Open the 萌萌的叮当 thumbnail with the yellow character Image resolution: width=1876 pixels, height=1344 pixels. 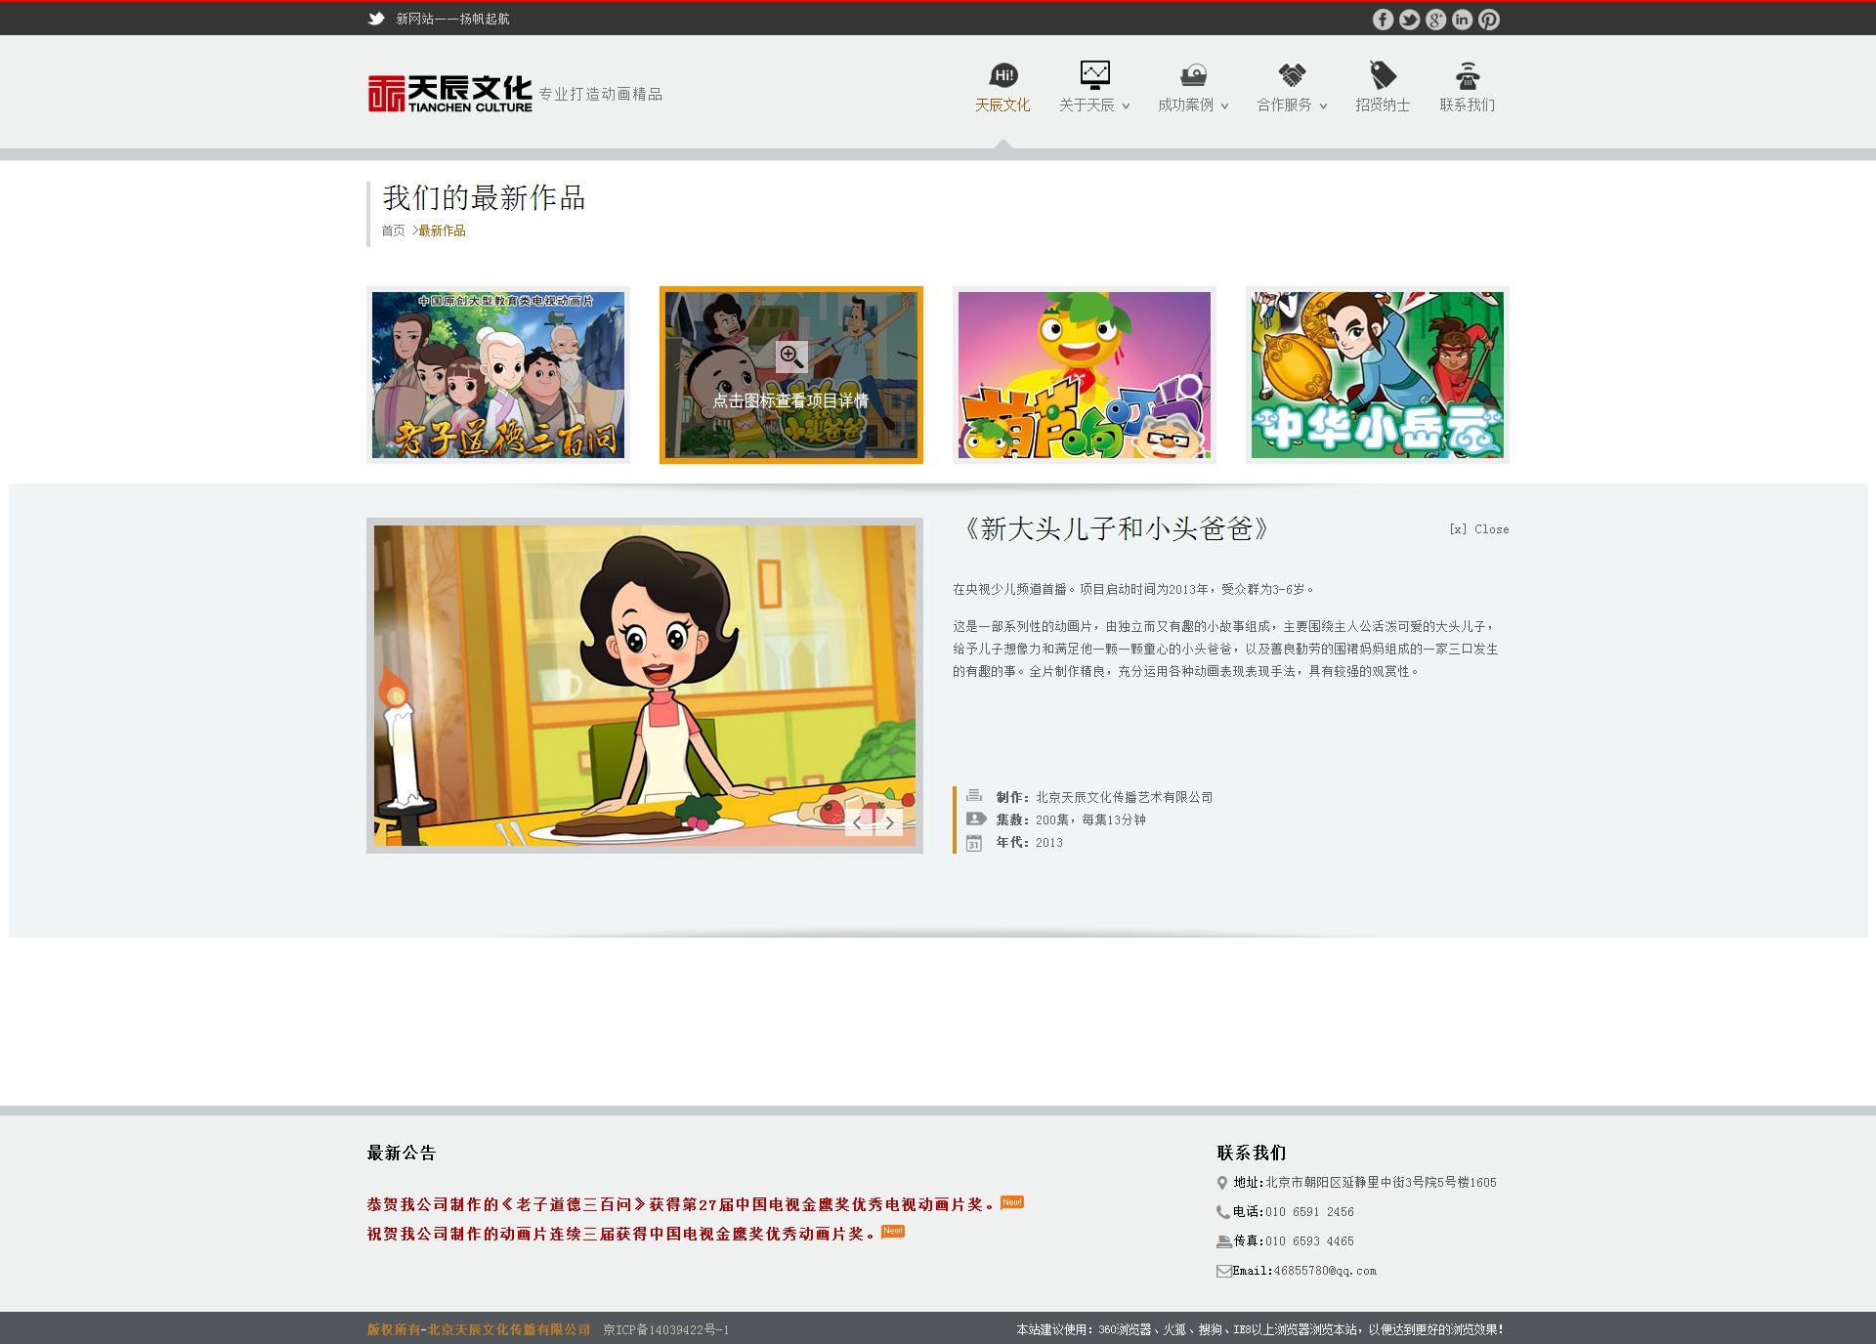click(x=1085, y=375)
